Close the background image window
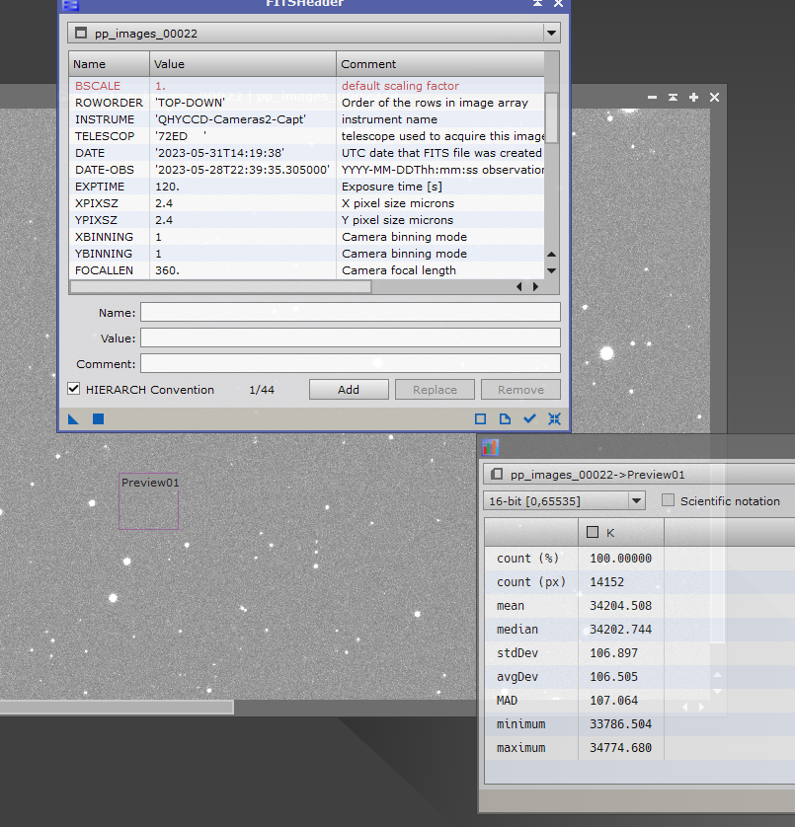 click(x=714, y=98)
